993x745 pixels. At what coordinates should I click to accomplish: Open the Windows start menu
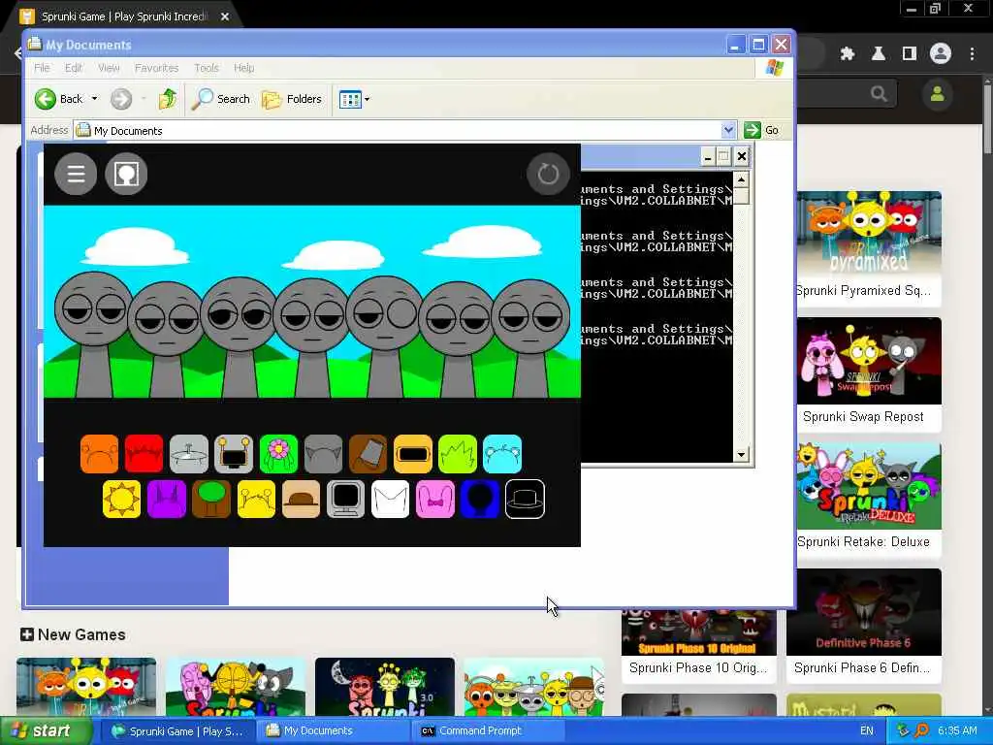pos(45,731)
